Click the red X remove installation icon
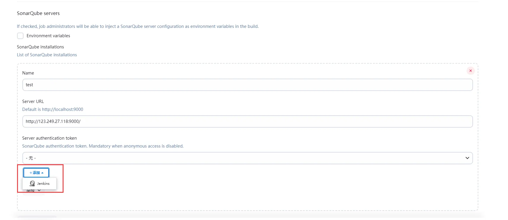The width and height of the screenshot is (508, 220). [x=470, y=71]
